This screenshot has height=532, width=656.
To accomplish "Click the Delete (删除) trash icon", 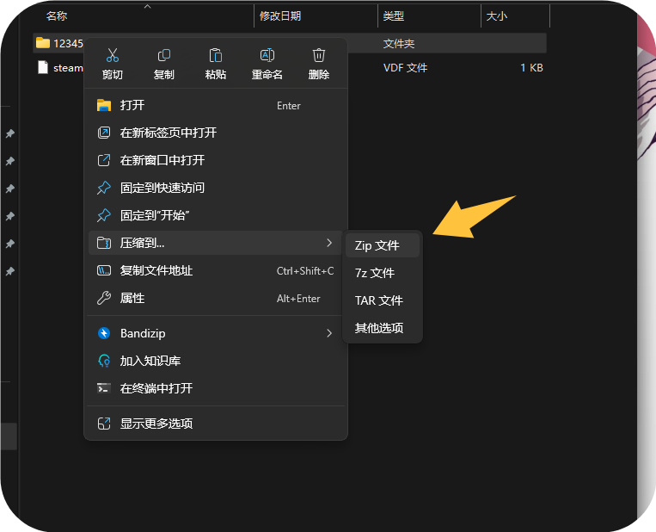I will point(319,56).
